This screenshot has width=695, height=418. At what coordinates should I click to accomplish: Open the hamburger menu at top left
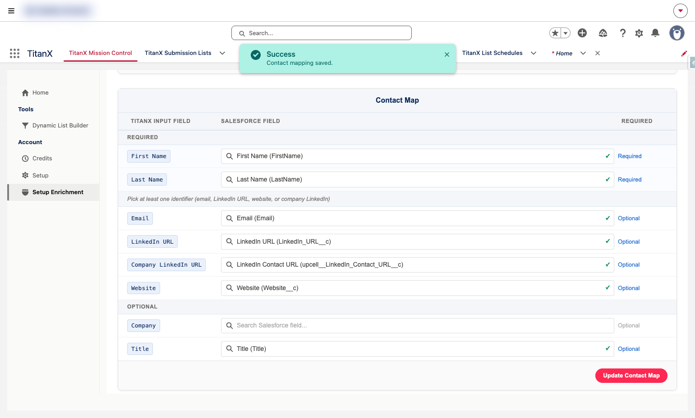tap(11, 11)
